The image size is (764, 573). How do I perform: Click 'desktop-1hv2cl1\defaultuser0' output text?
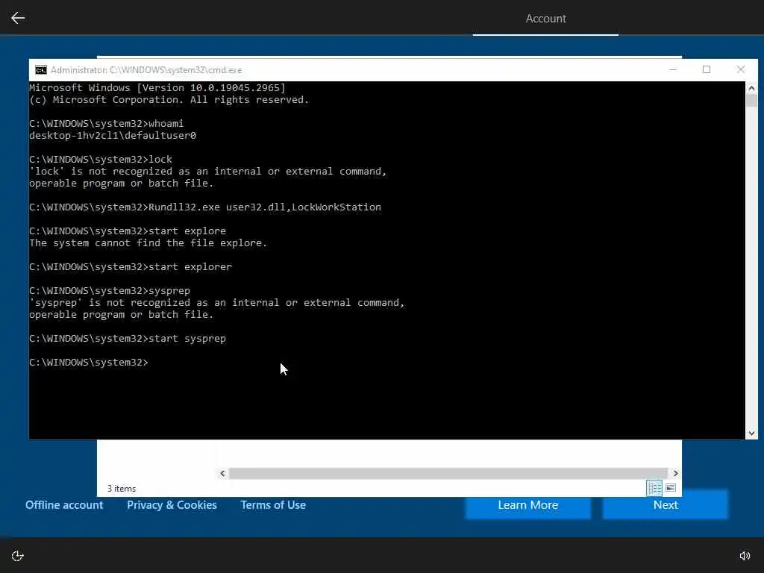tap(113, 136)
